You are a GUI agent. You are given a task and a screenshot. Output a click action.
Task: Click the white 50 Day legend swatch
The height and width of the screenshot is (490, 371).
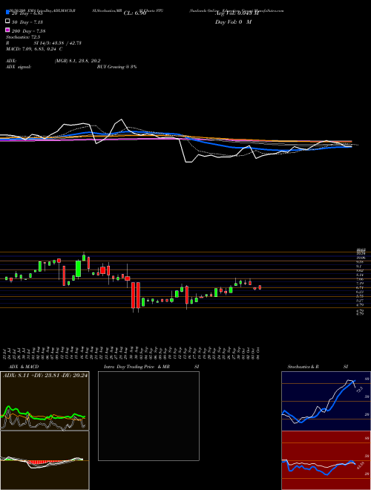pos(7,22)
